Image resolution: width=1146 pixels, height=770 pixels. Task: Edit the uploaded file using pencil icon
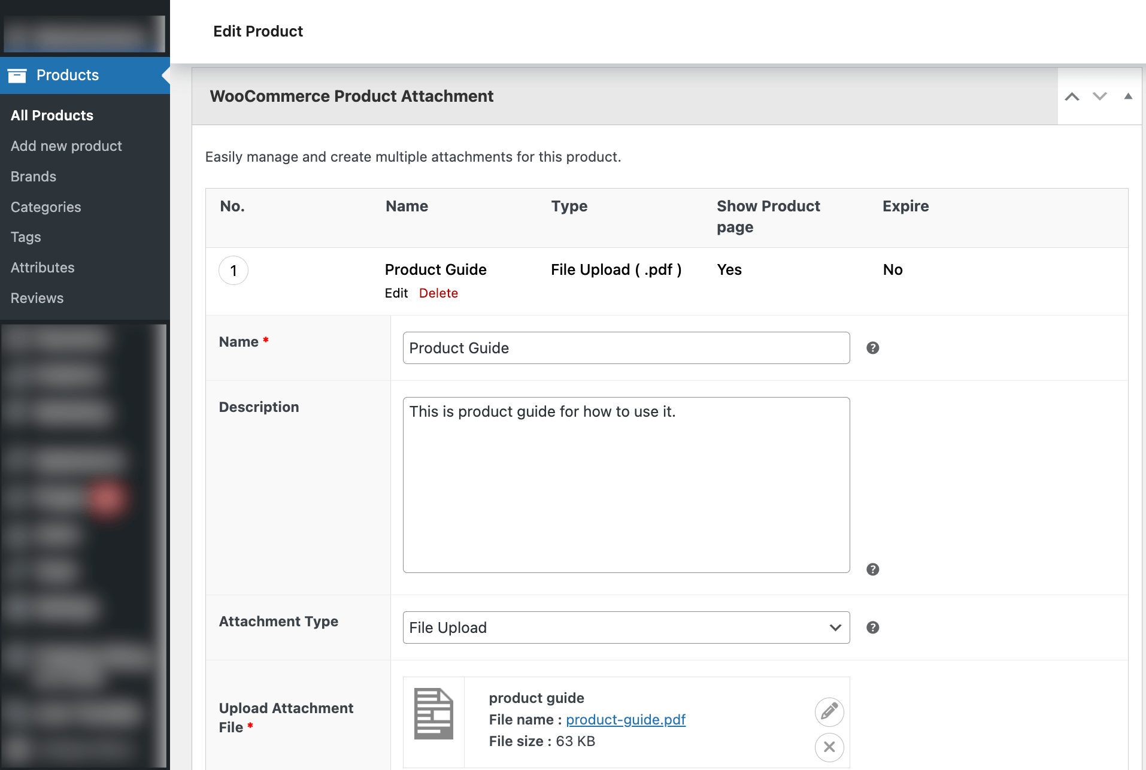click(x=829, y=712)
